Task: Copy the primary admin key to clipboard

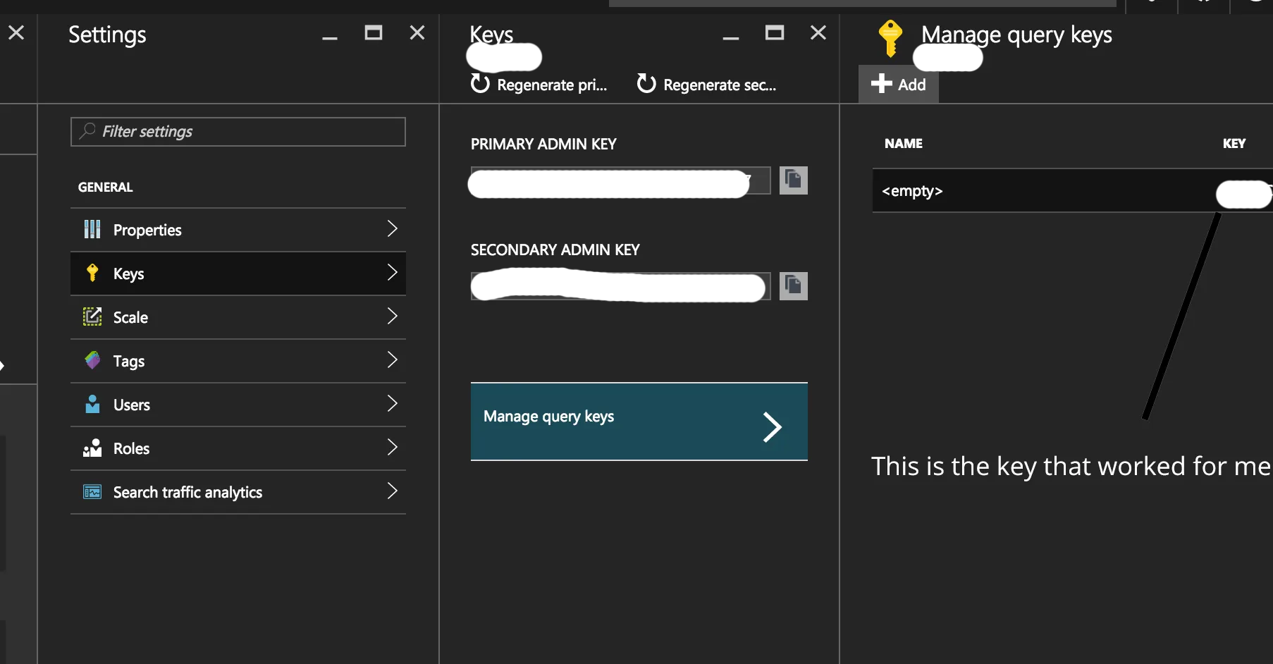Action: pos(793,180)
